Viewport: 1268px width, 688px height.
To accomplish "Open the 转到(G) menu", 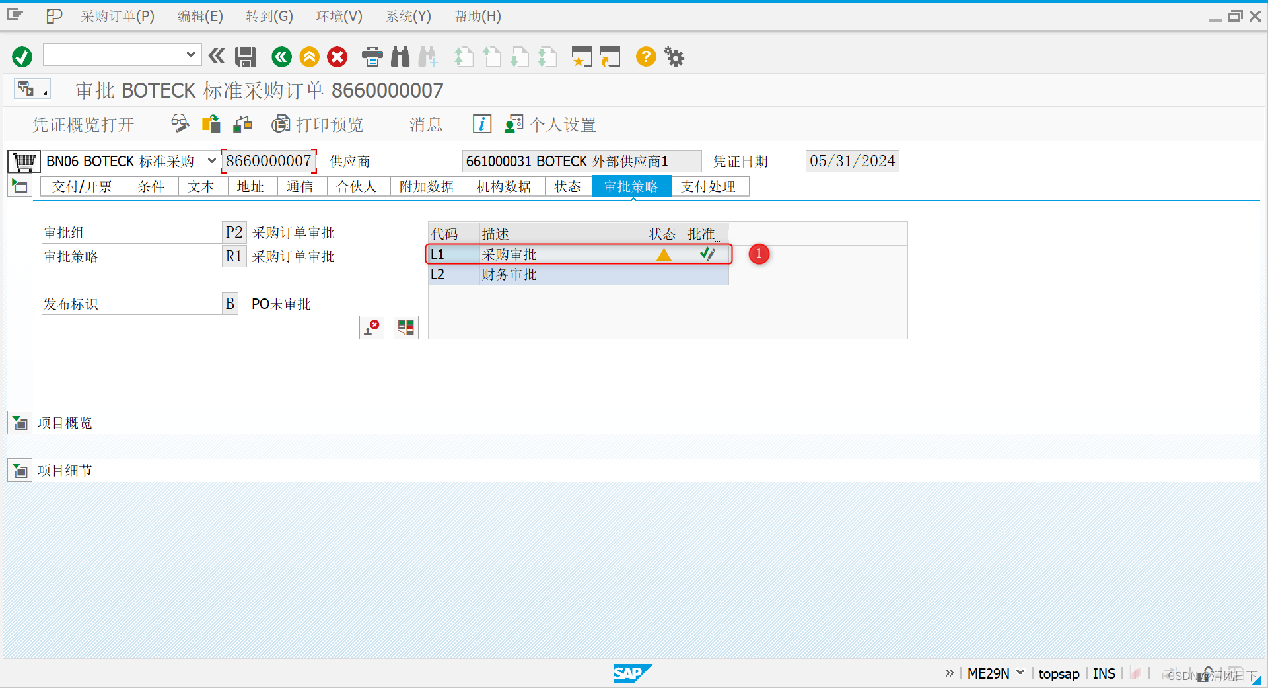I will (x=269, y=17).
